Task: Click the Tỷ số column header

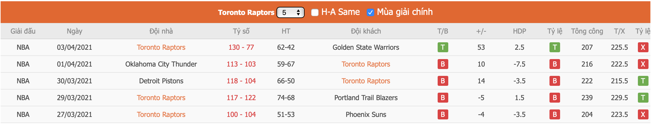Action: [241, 31]
